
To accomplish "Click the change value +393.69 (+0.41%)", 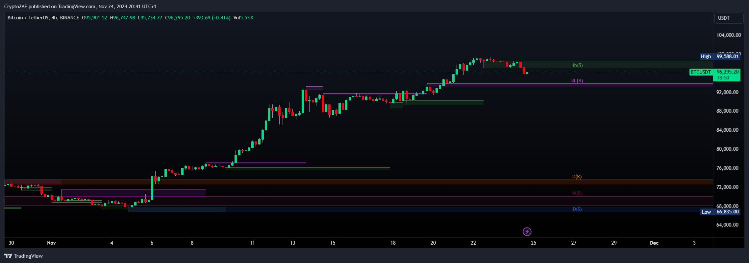I will (212, 18).
